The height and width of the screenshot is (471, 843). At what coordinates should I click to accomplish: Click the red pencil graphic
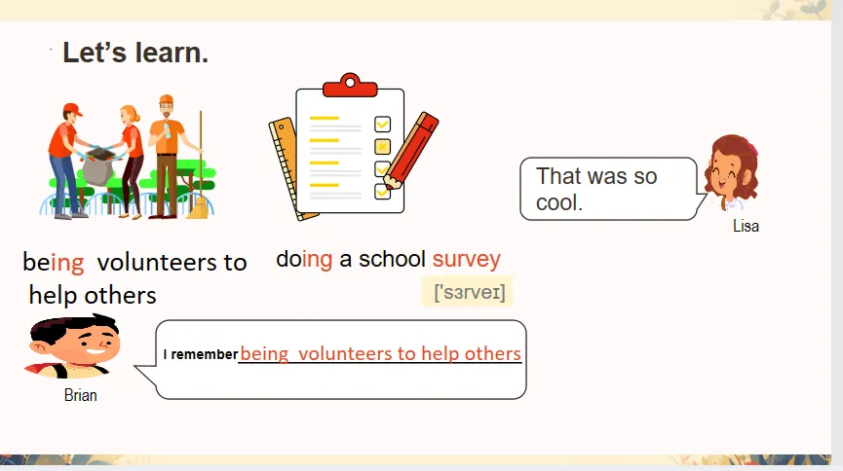click(411, 151)
